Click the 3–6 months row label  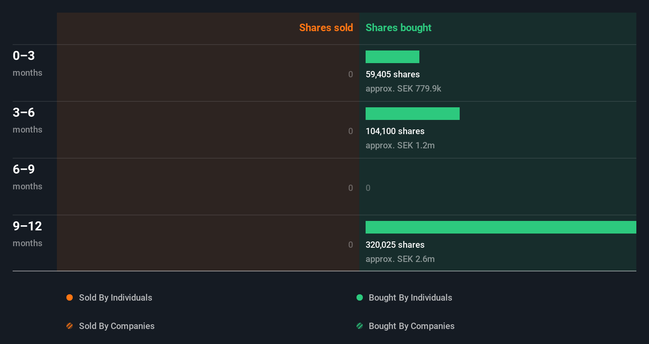[27, 120]
